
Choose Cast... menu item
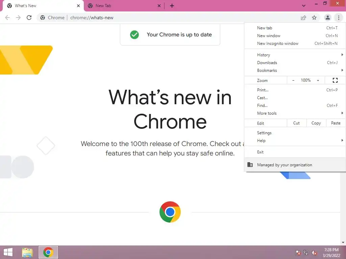pos(295,97)
